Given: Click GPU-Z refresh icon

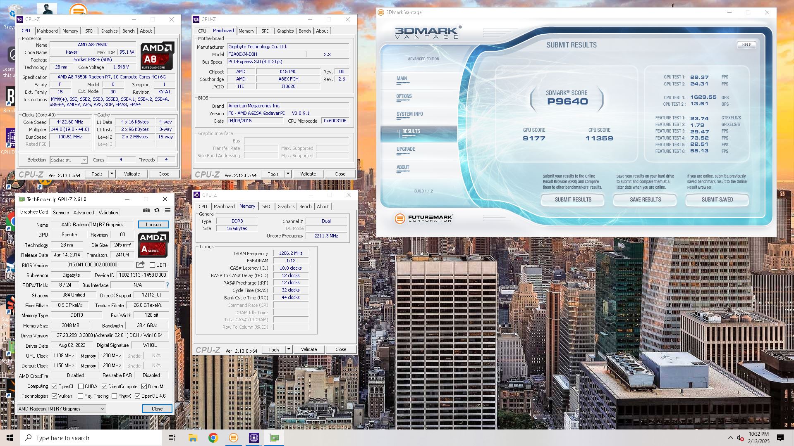Looking at the screenshot, I should coord(157,210).
